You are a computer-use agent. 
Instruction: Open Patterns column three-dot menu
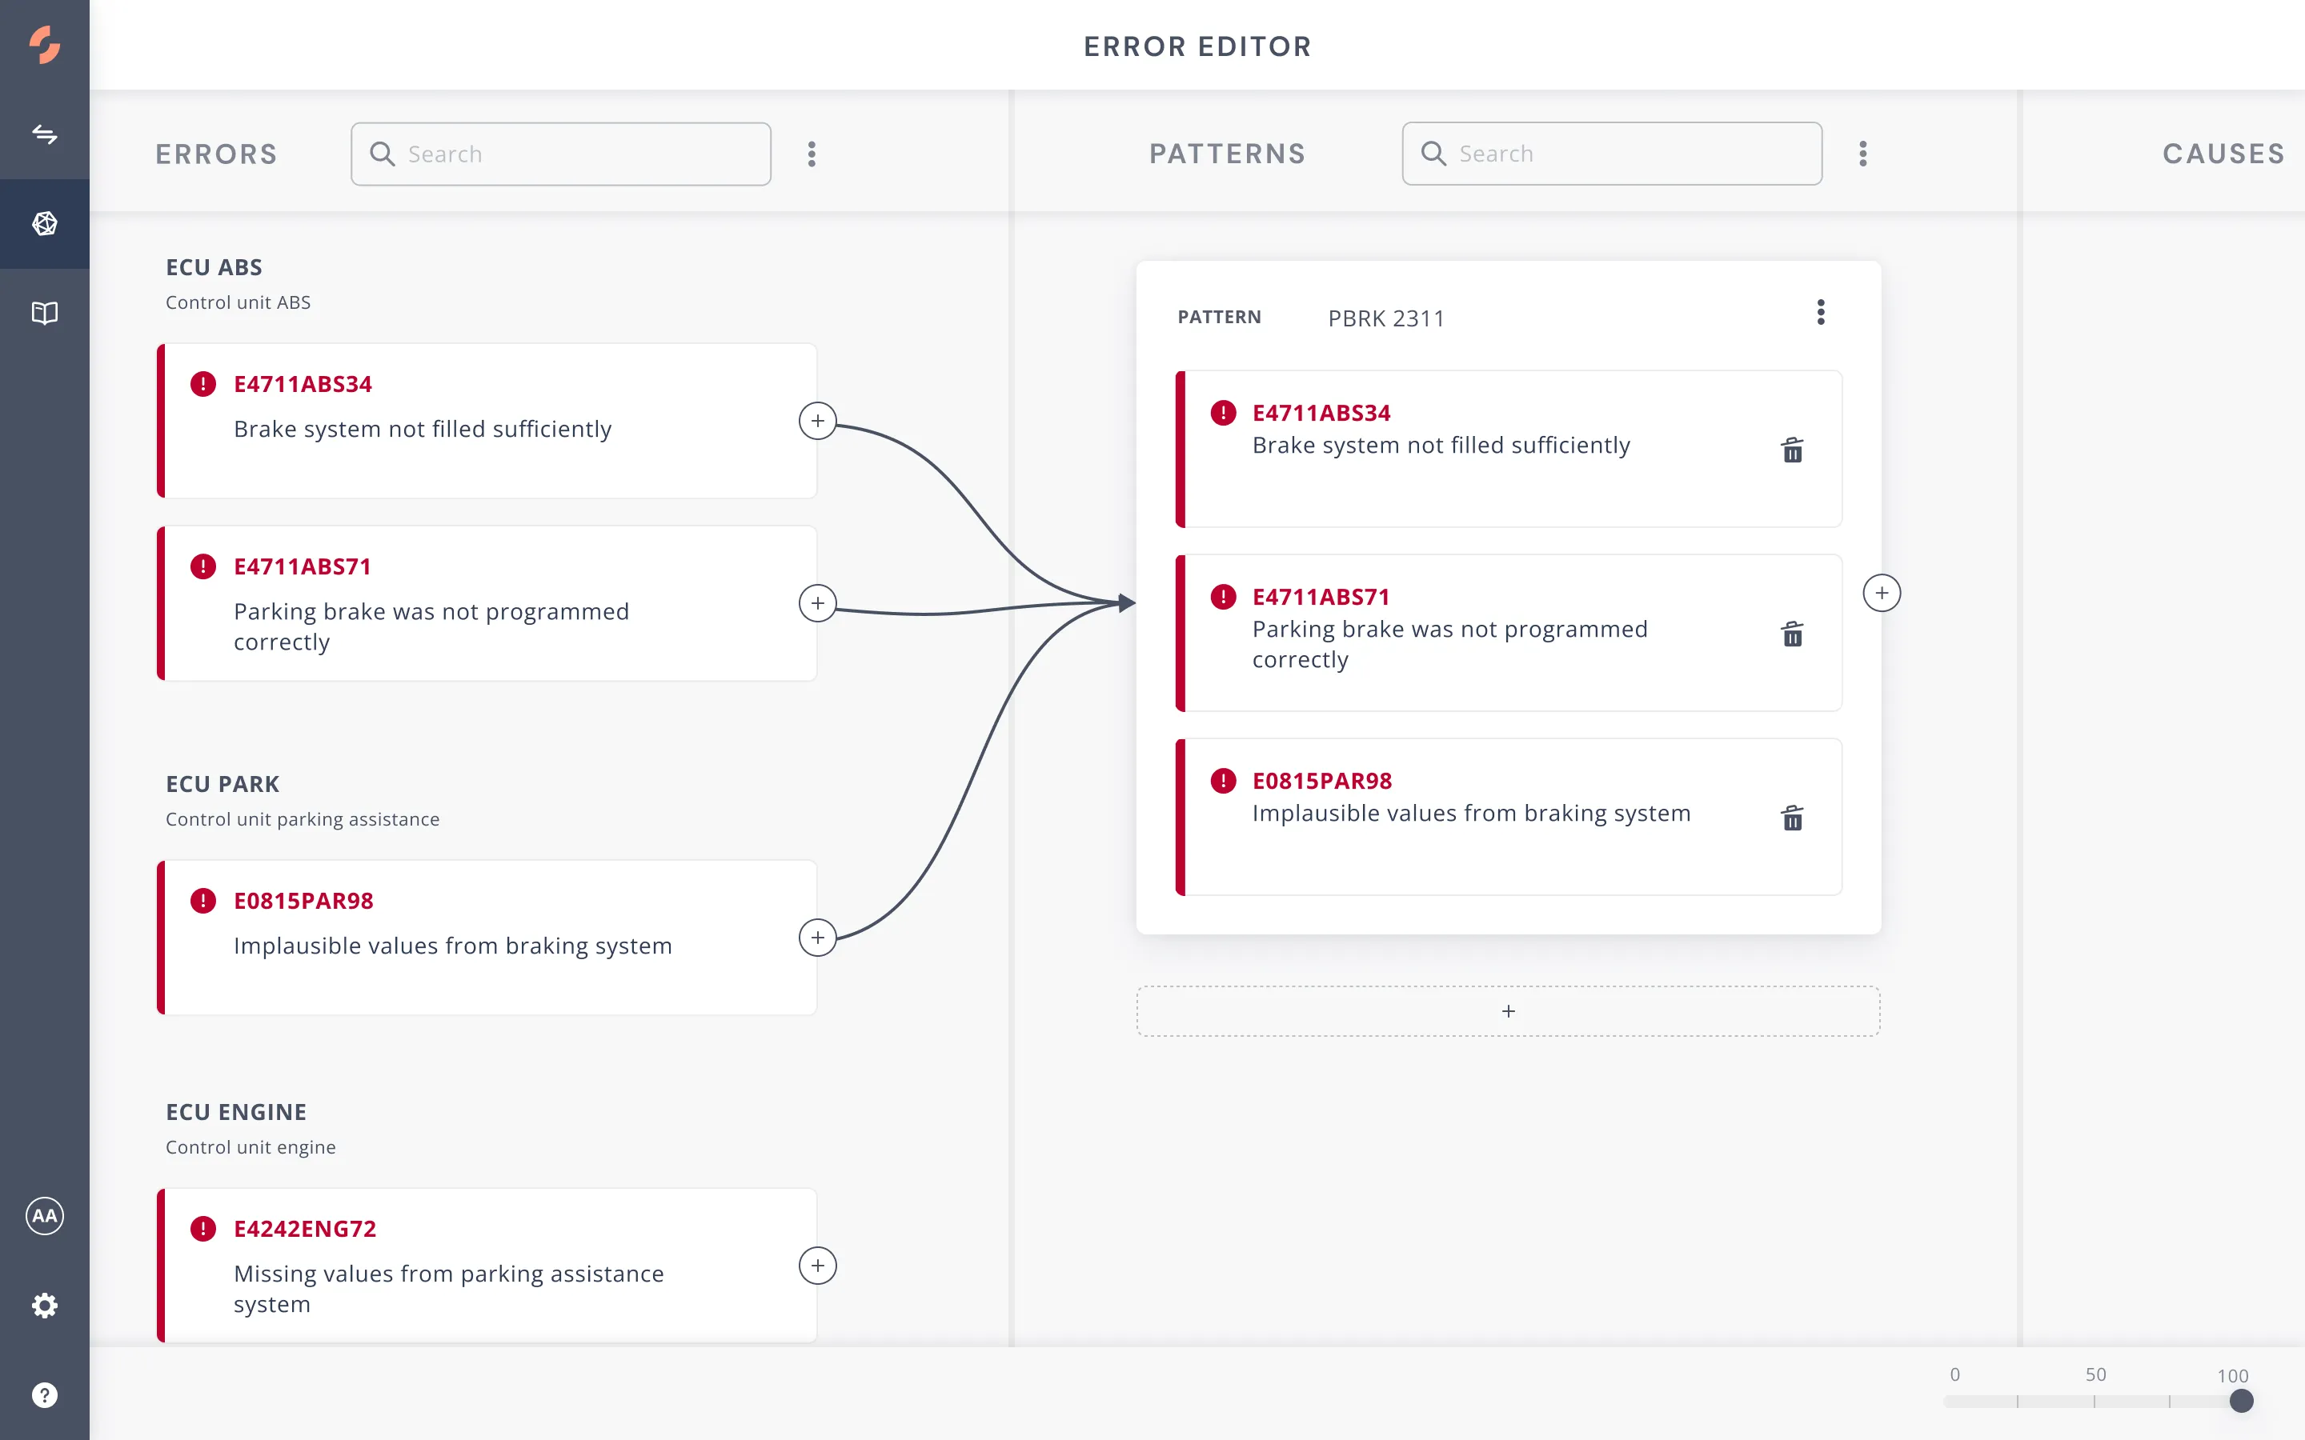point(1863,154)
